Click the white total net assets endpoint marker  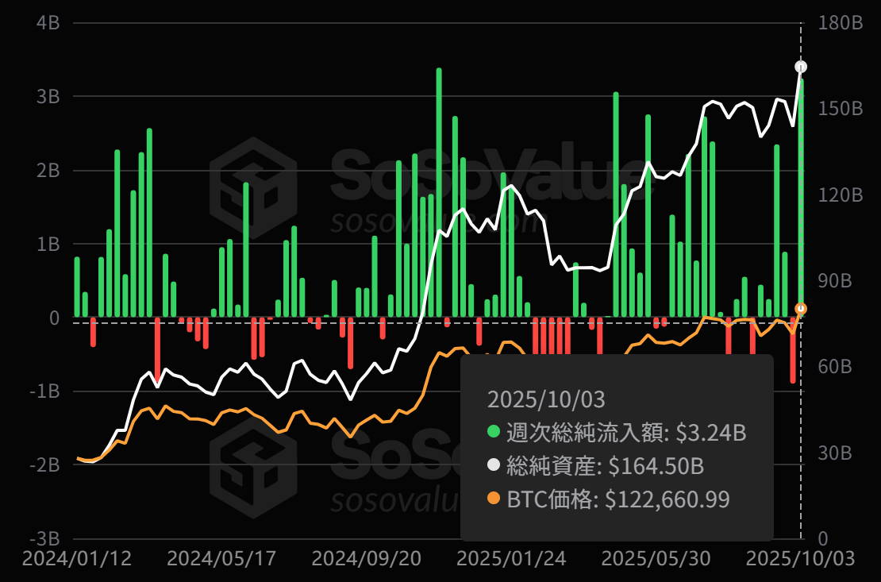tap(801, 67)
